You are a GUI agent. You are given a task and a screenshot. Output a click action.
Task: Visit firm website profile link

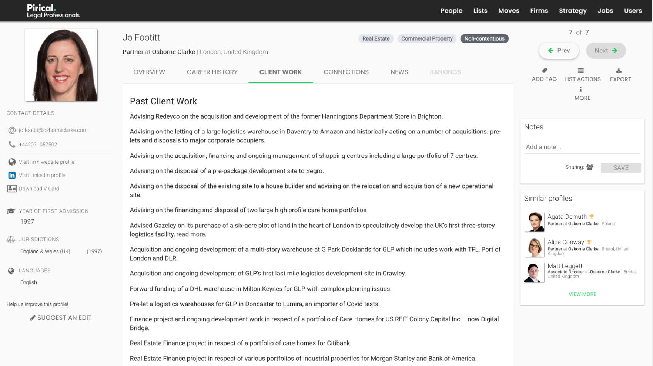pyautogui.click(x=47, y=162)
